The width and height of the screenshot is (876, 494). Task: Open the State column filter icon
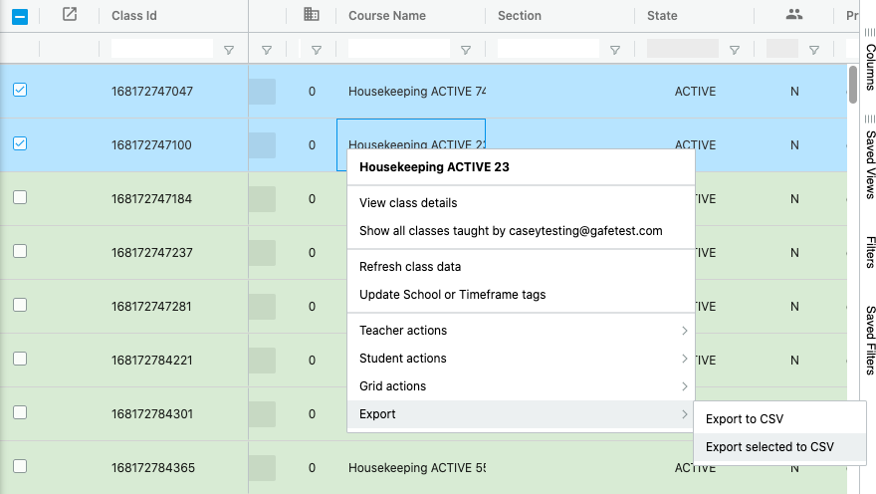point(735,50)
